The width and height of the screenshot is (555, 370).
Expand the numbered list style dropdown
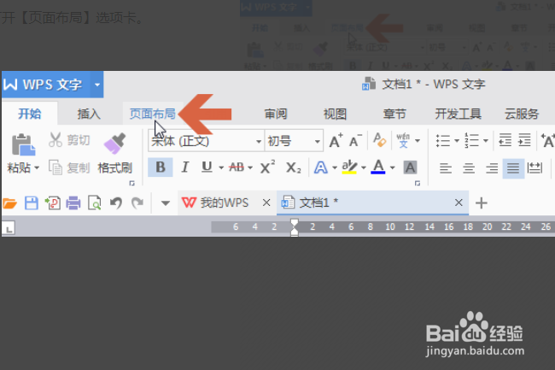[x=486, y=141]
